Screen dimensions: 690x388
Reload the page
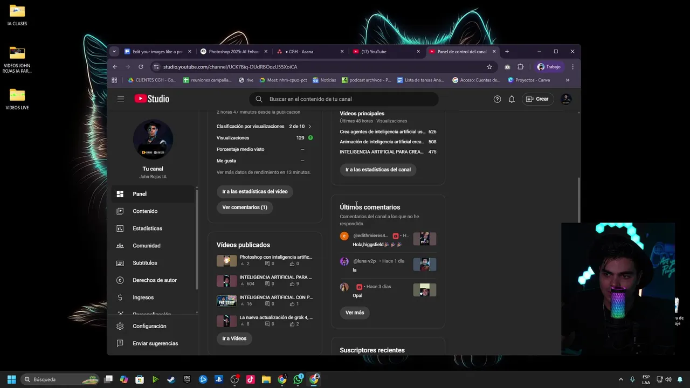[141, 67]
